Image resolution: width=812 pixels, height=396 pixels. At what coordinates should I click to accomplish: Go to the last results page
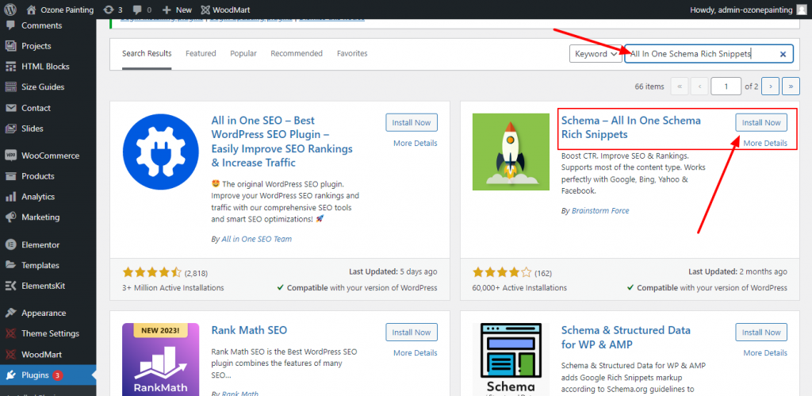tap(791, 87)
